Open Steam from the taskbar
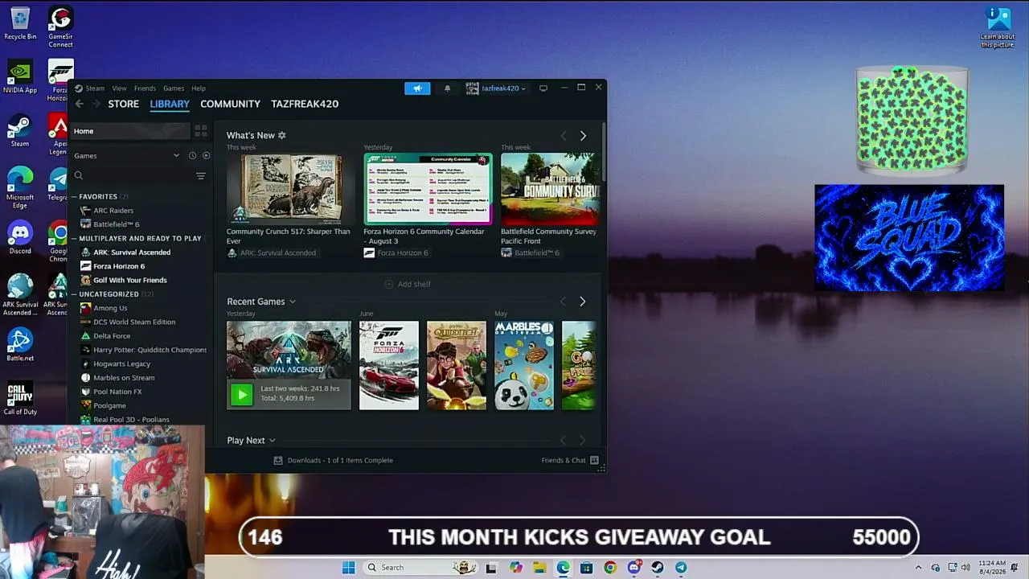 (x=658, y=568)
